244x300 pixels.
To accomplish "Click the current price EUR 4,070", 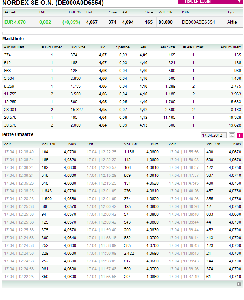I will [x=15, y=22].
